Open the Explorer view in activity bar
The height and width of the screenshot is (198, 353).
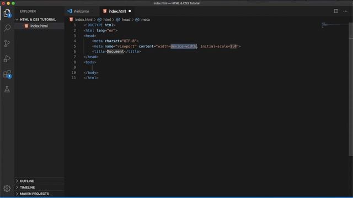[x=7, y=13]
